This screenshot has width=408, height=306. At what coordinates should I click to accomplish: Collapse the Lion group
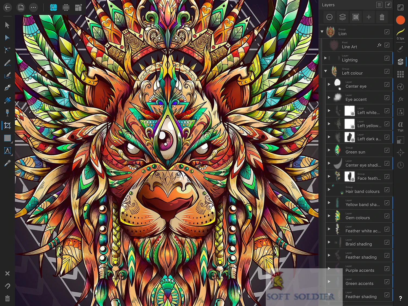point(322,32)
